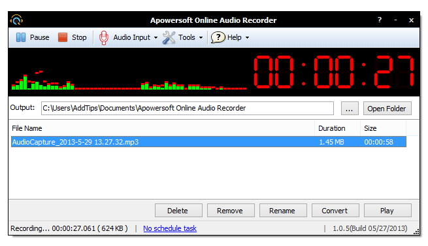Click the browse ellipsis button beside output path
This screenshot has width=428, height=246.
pyautogui.click(x=350, y=109)
